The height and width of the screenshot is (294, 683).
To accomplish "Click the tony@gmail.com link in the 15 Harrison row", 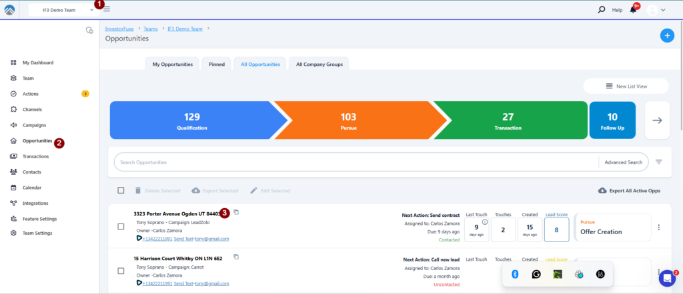I will pyautogui.click(x=211, y=283).
